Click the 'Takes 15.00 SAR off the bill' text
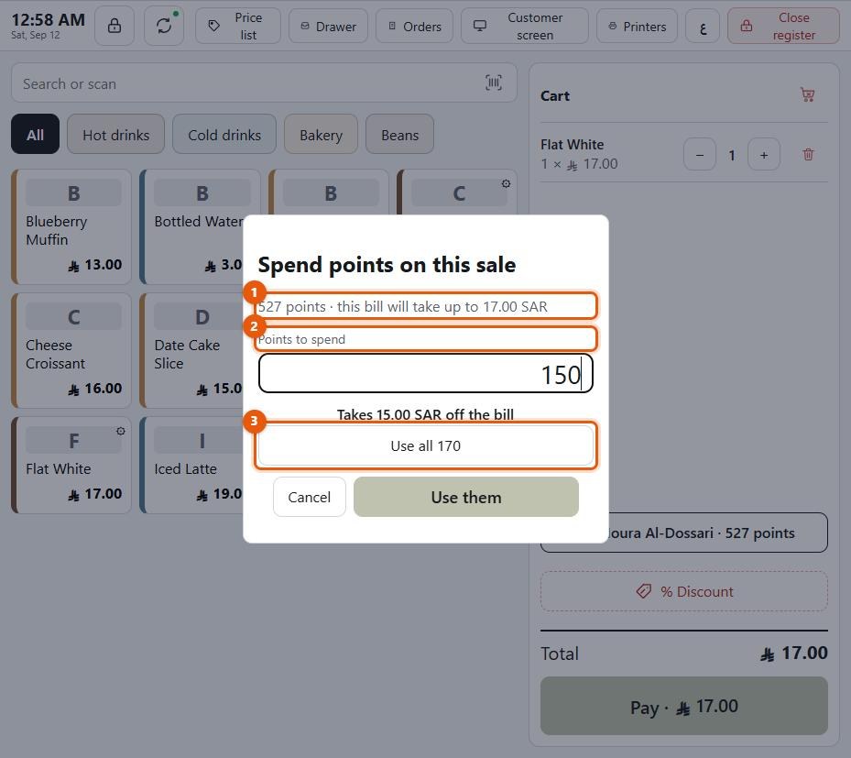Viewport: 851px width, 758px height. [425, 414]
